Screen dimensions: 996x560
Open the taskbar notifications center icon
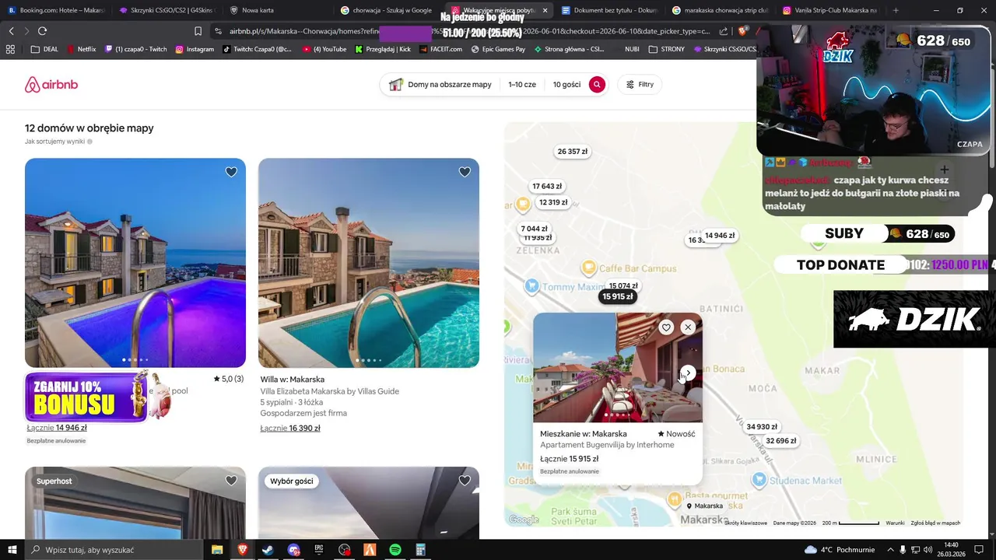pyautogui.click(x=980, y=550)
